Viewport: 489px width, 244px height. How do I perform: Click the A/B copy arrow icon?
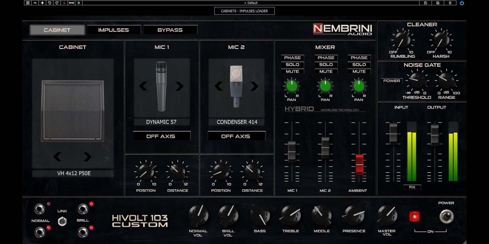pyautogui.click(x=71, y=3)
